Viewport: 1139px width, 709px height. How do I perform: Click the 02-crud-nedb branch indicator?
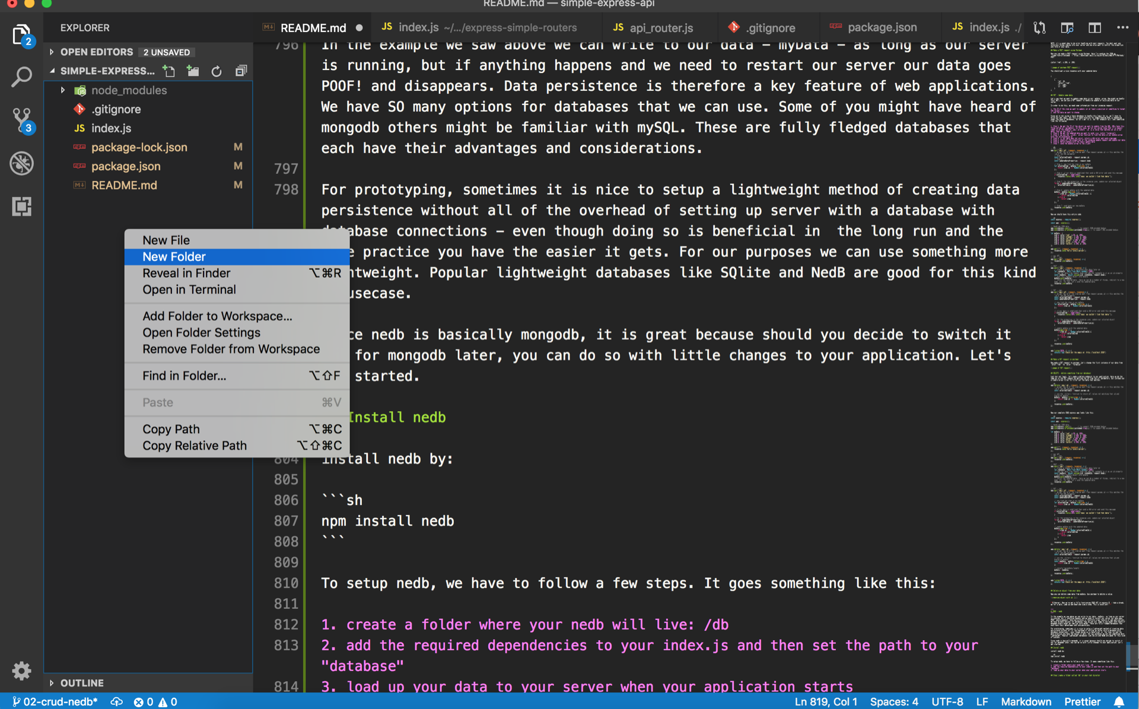click(55, 701)
